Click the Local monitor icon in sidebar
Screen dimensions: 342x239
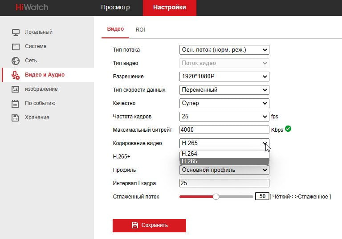coord(16,32)
